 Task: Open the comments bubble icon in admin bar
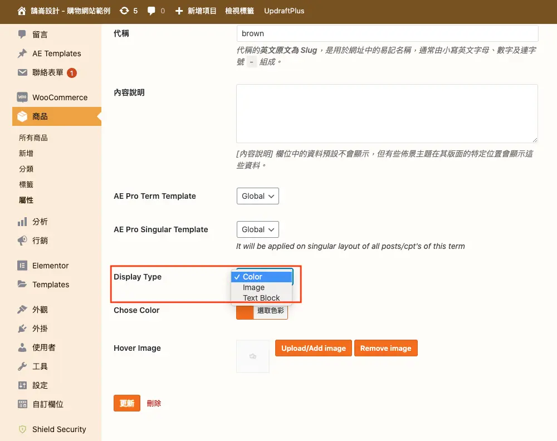coord(152,11)
